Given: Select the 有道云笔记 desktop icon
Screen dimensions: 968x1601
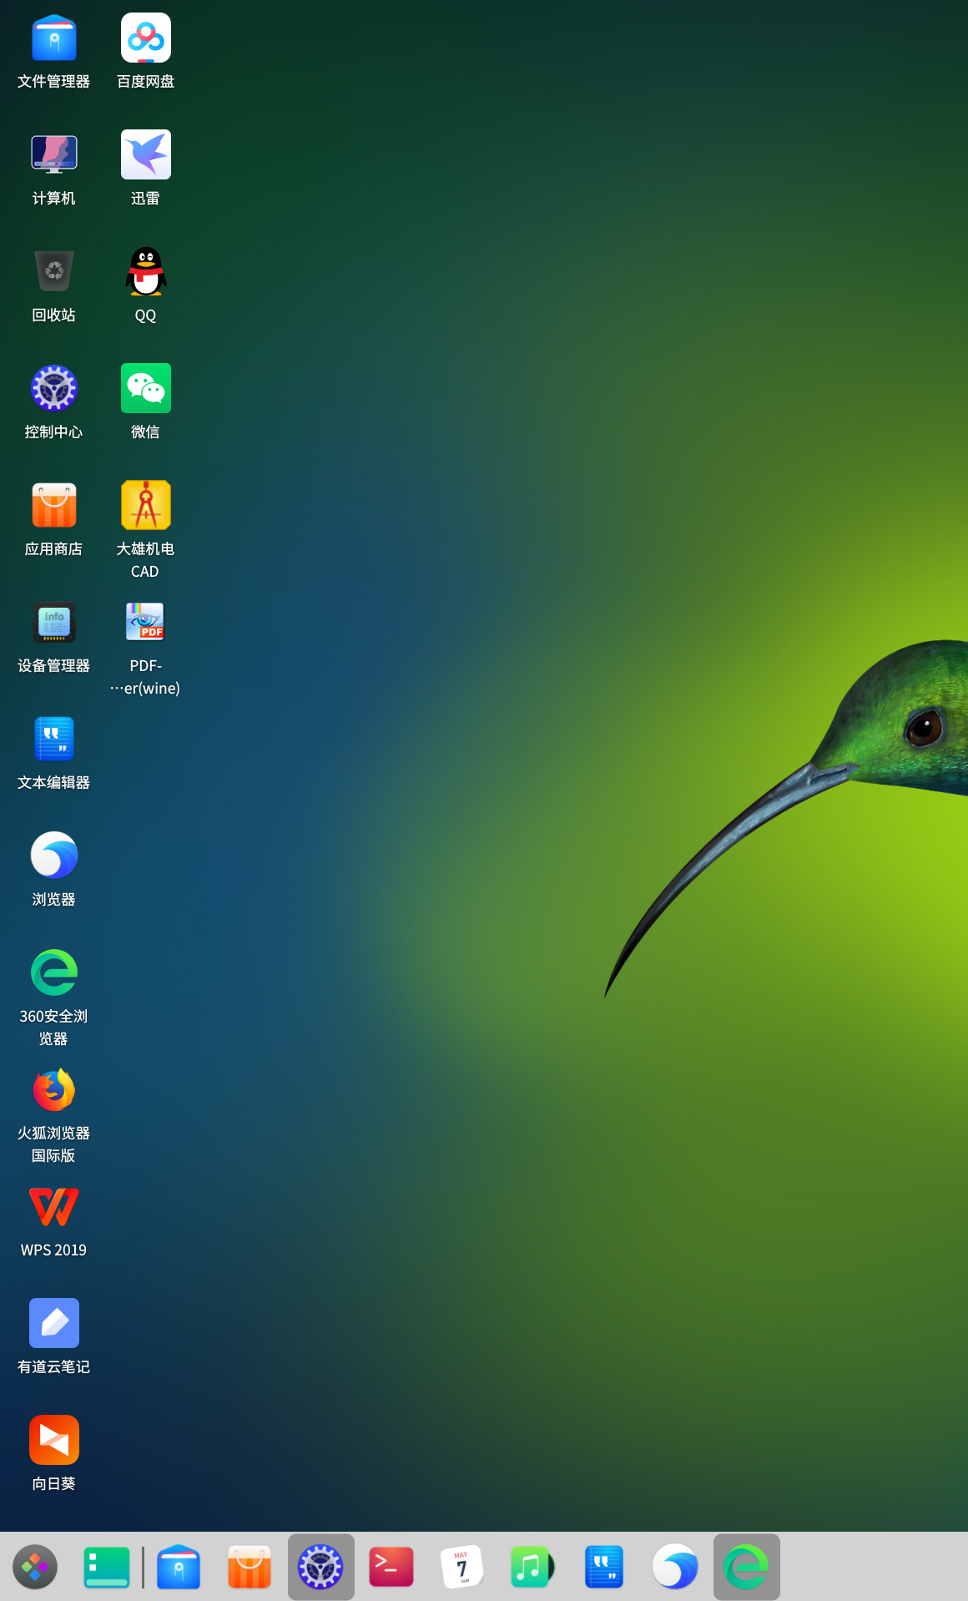Looking at the screenshot, I should [x=54, y=1323].
